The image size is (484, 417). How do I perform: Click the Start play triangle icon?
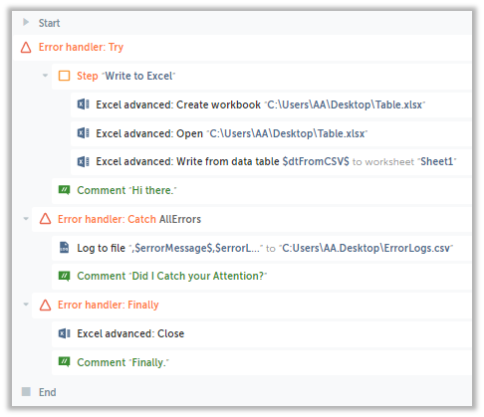26,22
